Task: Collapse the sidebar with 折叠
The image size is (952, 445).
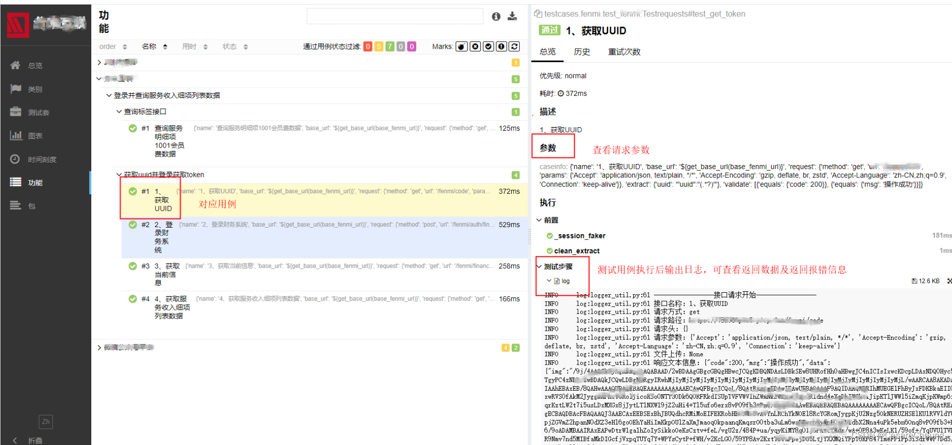Action: point(28,440)
